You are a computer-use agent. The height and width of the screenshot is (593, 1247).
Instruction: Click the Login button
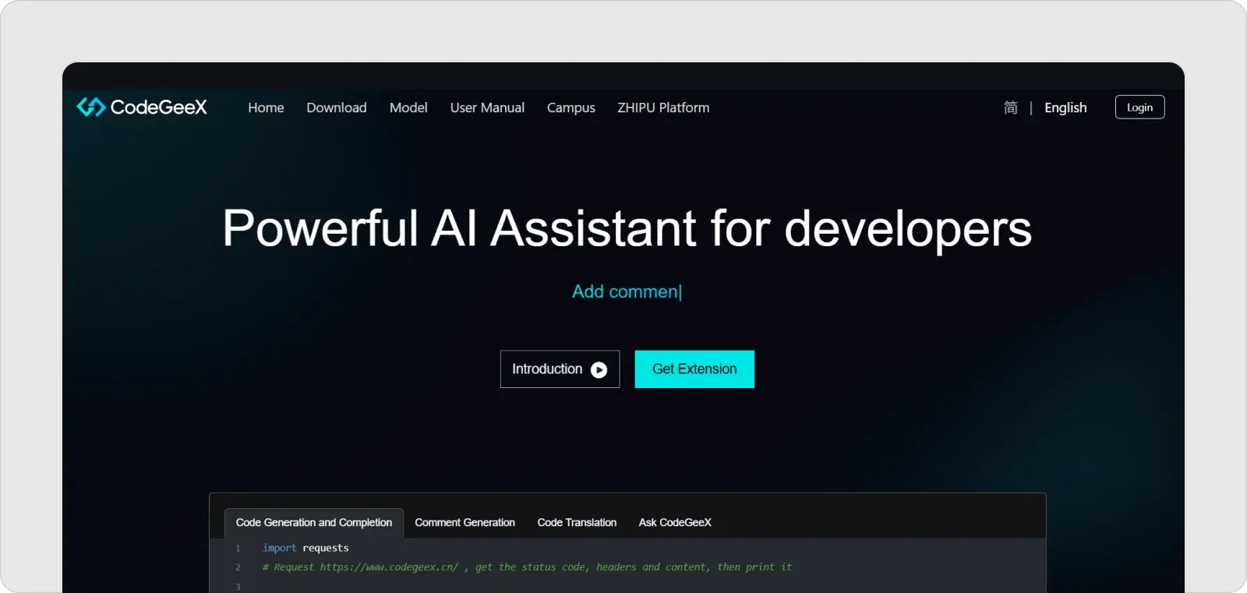pyautogui.click(x=1139, y=107)
